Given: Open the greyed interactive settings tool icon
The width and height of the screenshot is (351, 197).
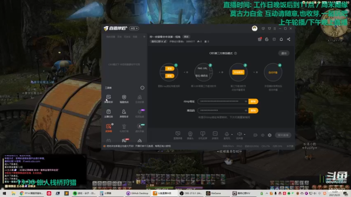Looking at the screenshot, I should click(x=140, y=98).
